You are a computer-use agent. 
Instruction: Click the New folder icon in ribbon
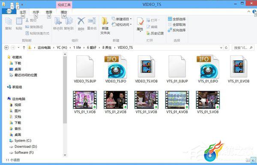point(105,21)
